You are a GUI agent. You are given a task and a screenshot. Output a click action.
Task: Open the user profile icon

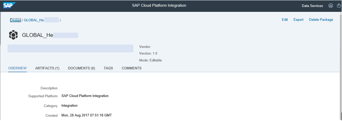(x=331, y=6)
